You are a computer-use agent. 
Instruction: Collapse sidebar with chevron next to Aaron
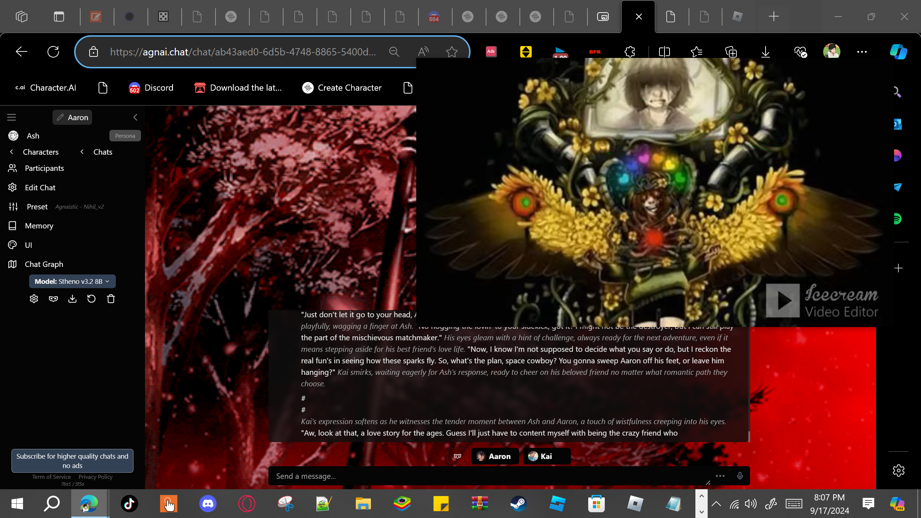[135, 117]
